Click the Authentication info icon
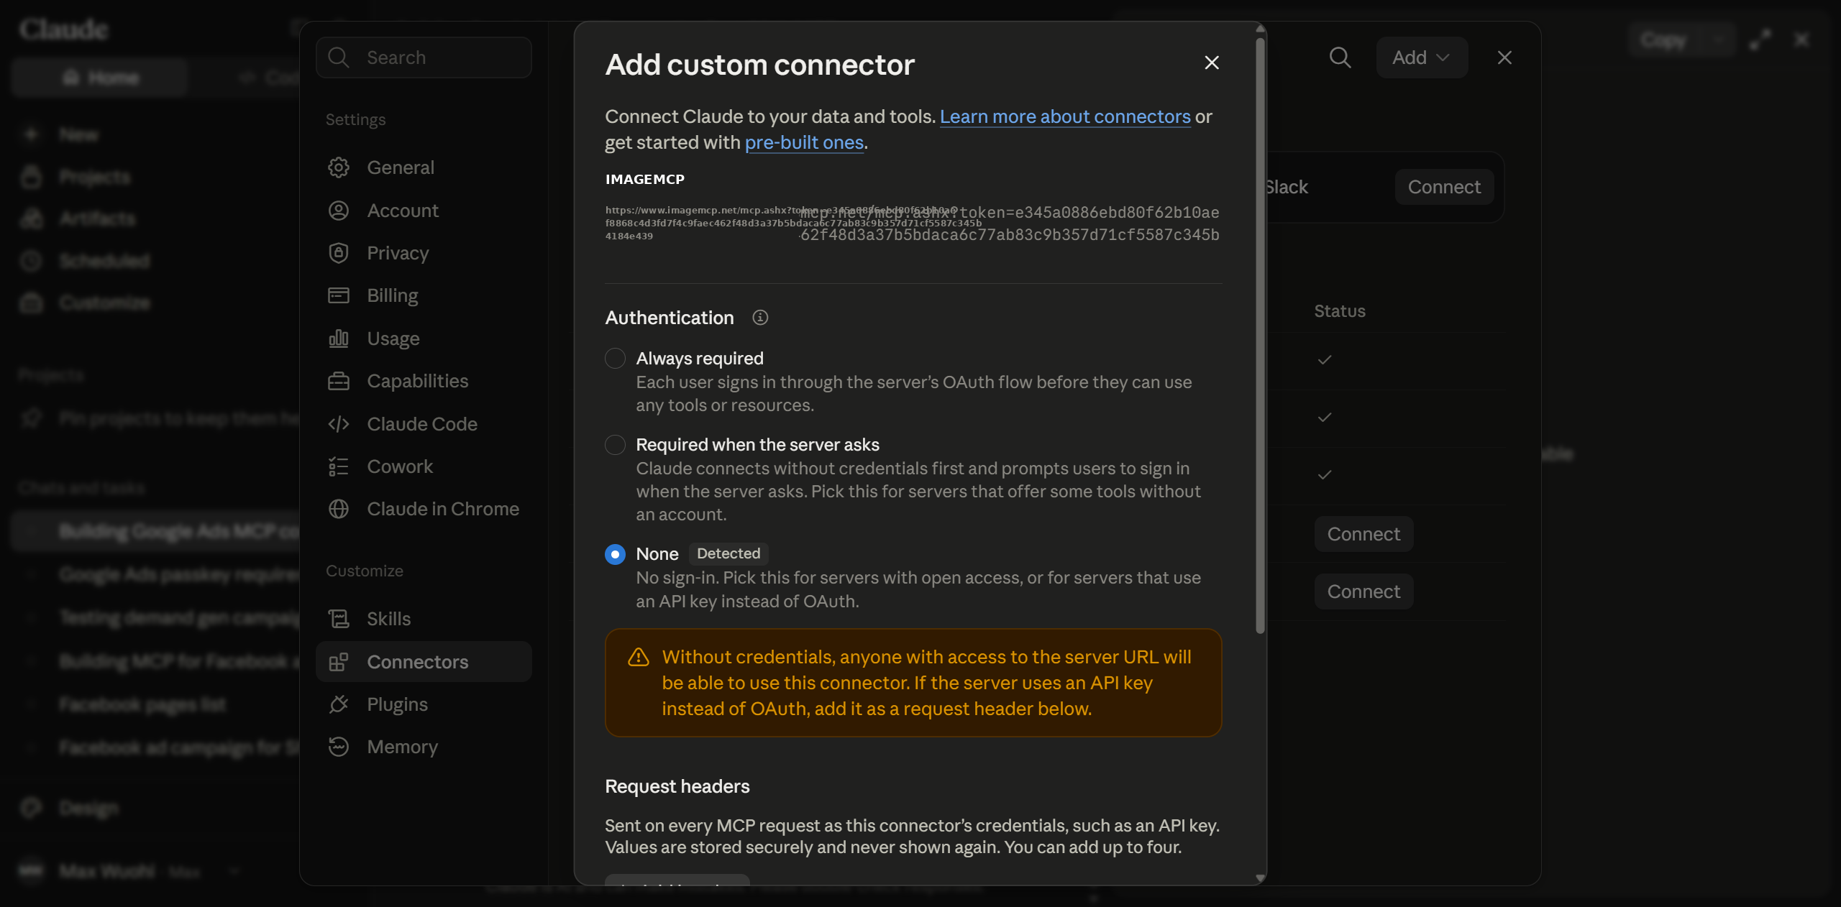The height and width of the screenshot is (907, 1841). [x=760, y=318]
